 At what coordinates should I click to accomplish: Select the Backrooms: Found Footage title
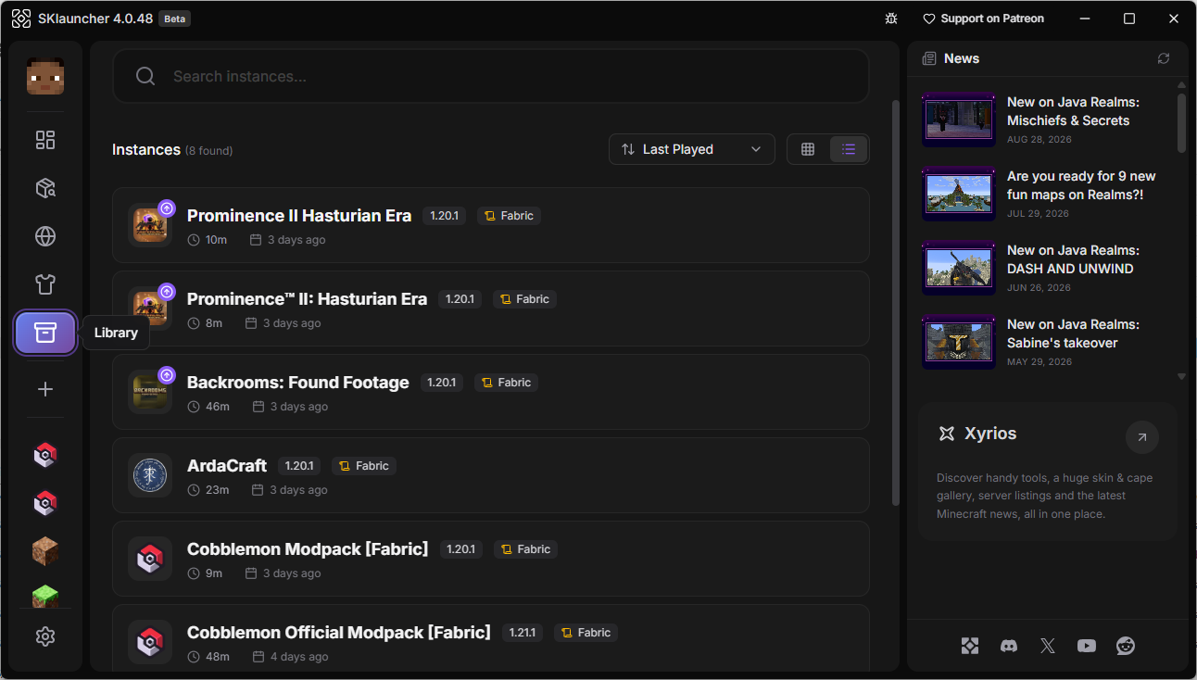click(x=298, y=383)
